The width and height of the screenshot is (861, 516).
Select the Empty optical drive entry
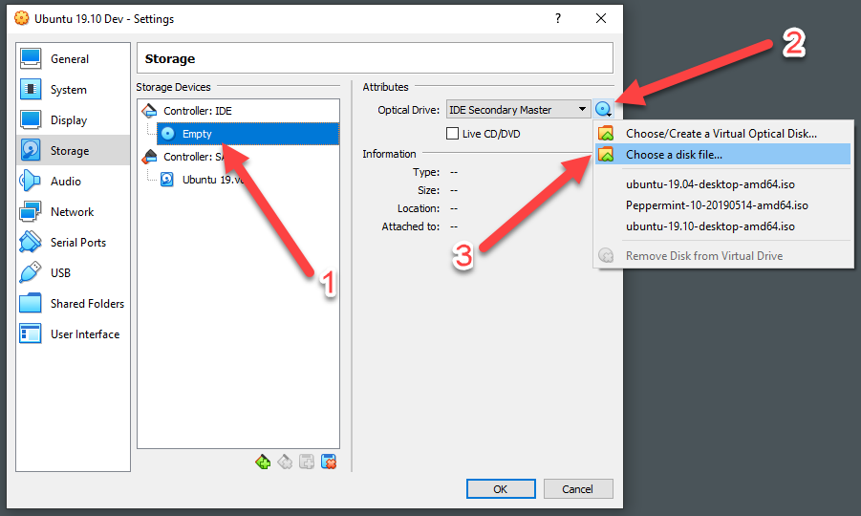tap(248, 134)
